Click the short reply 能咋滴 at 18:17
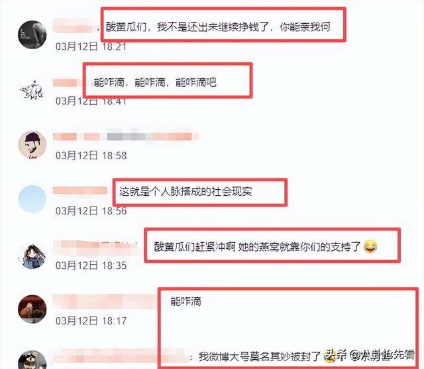 click(185, 301)
